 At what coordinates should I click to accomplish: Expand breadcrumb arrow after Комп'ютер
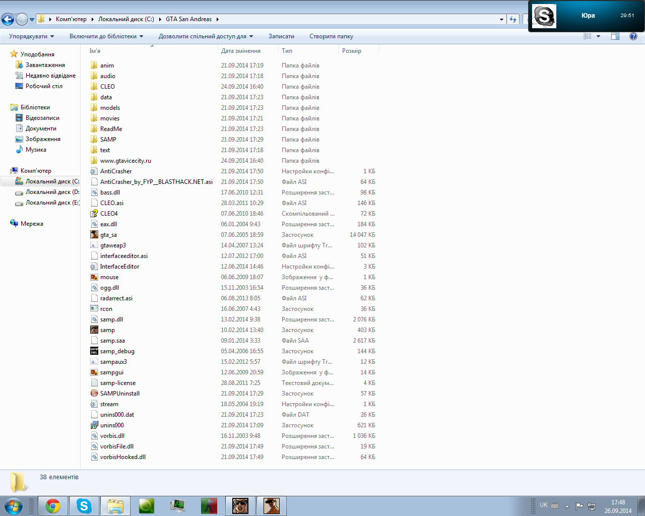click(x=92, y=19)
